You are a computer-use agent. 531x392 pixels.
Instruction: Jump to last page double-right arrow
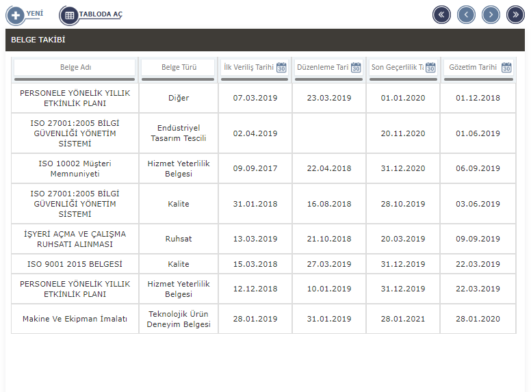(x=515, y=14)
